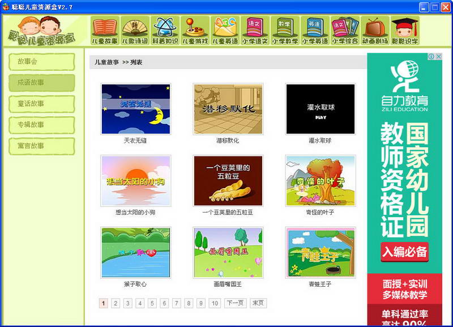Click the 青蛙王子 caption
The width and height of the screenshot is (453, 327).
(320, 284)
